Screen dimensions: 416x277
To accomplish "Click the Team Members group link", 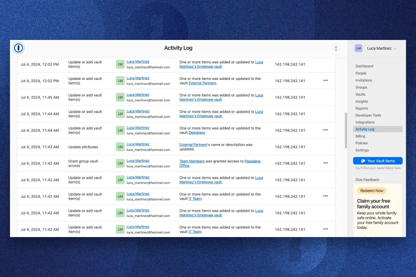I will coord(192,161).
